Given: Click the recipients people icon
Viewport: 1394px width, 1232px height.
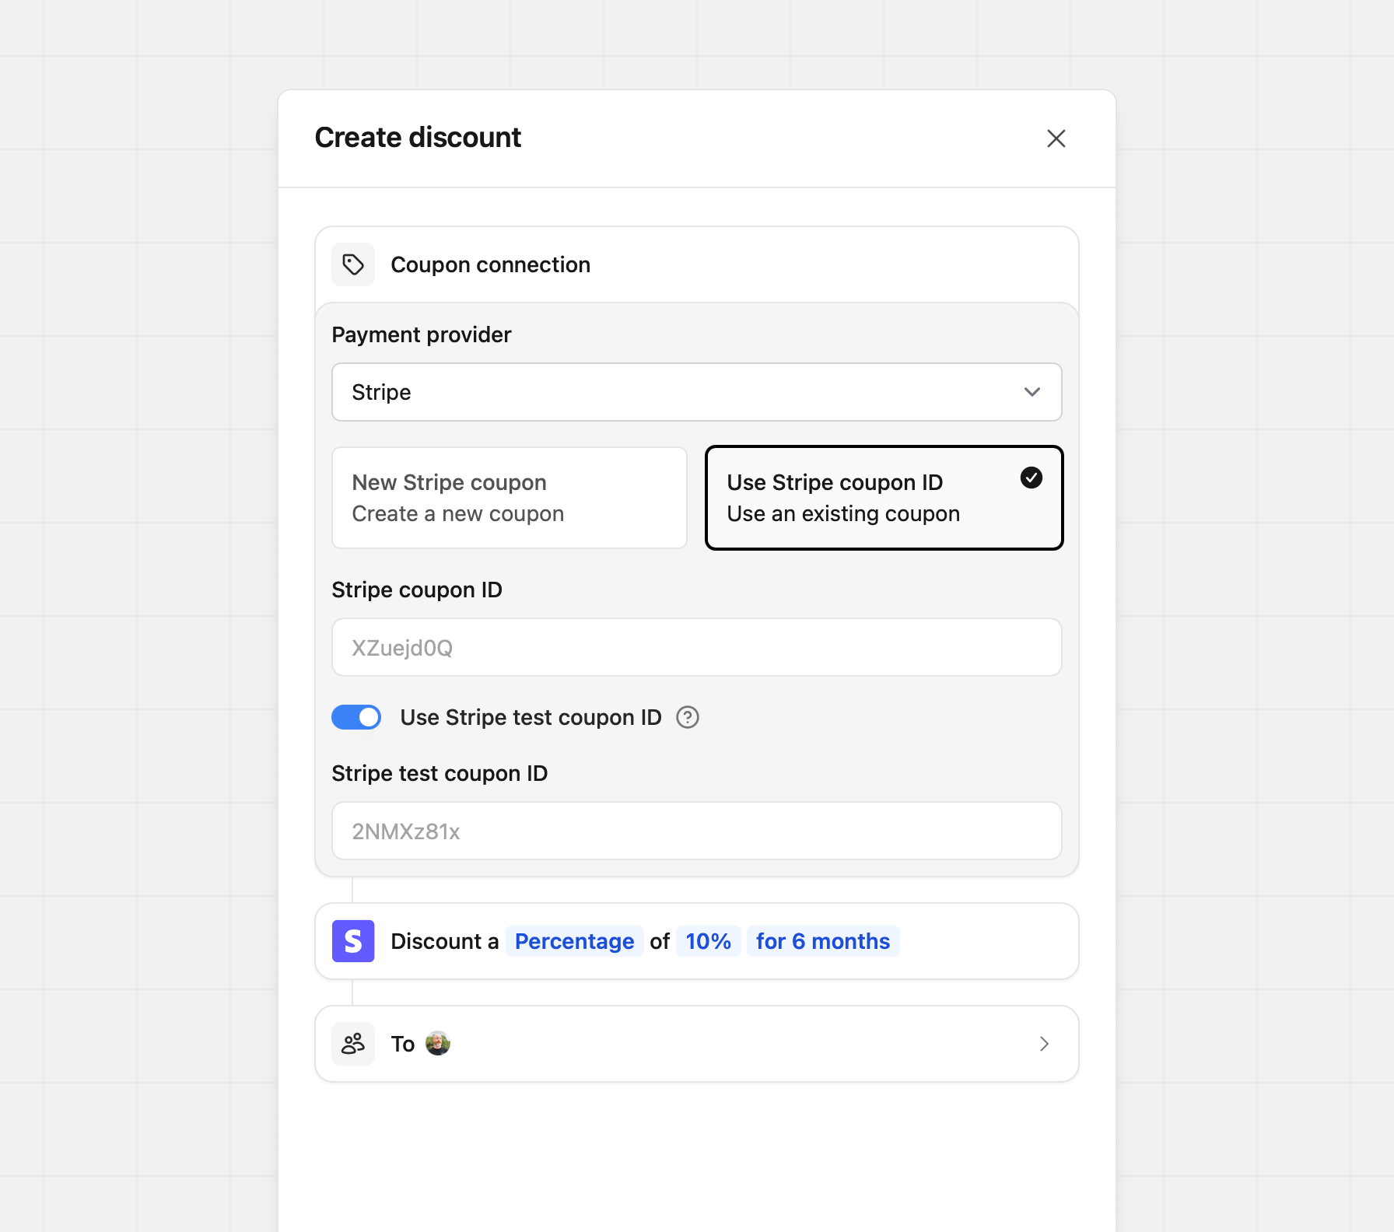Looking at the screenshot, I should (x=353, y=1044).
